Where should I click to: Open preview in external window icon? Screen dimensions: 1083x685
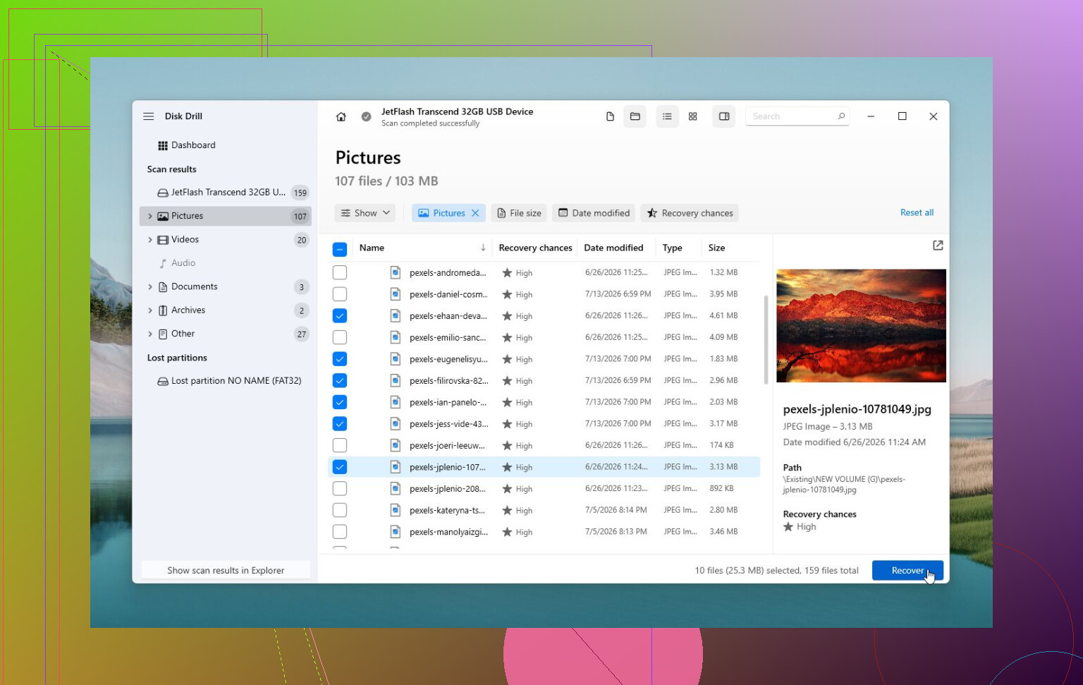tap(938, 245)
